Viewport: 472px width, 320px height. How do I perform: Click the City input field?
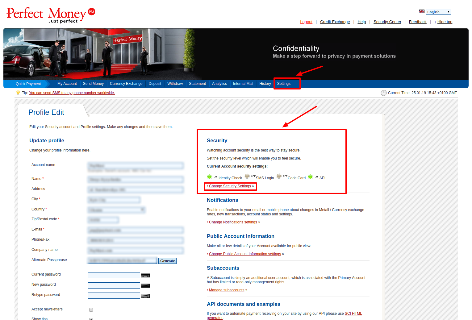pyautogui.click(x=114, y=200)
